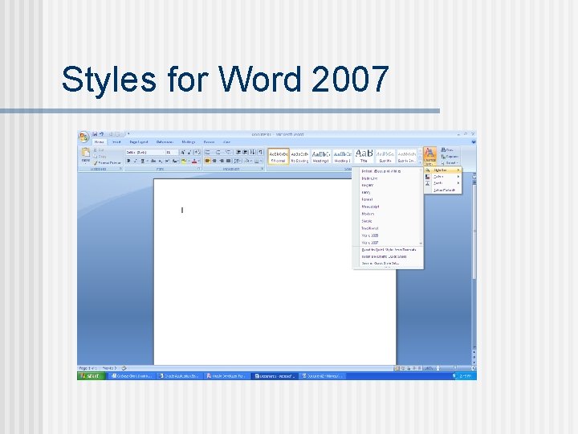The width and height of the screenshot is (578, 434).
Task: Switch to the Mailings tab
Action: pos(189,142)
